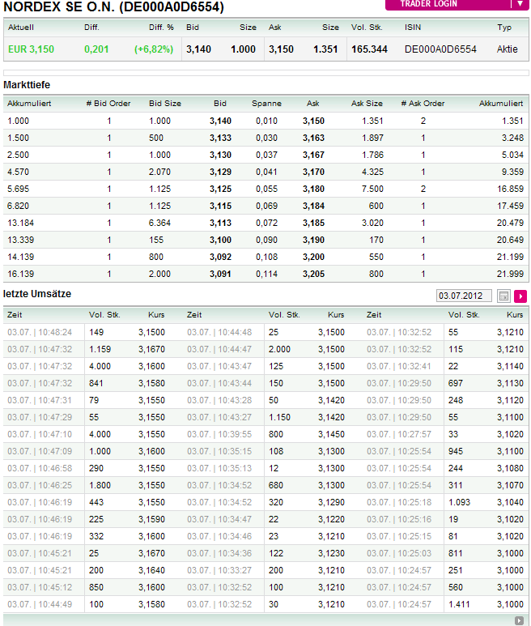Click the ISIN value DE000A0D6554

click(x=440, y=49)
